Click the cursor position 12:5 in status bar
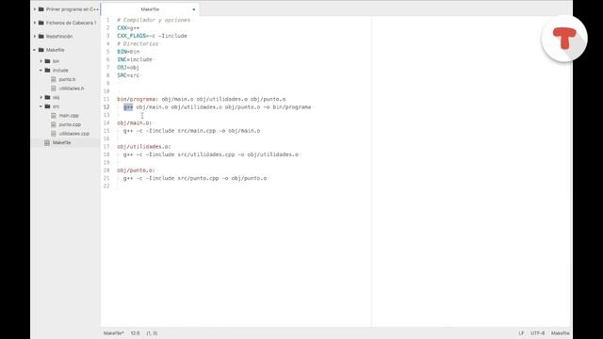Viewport: 603px width, 339px height. (x=135, y=333)
